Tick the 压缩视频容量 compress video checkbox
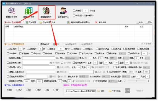 94,81
